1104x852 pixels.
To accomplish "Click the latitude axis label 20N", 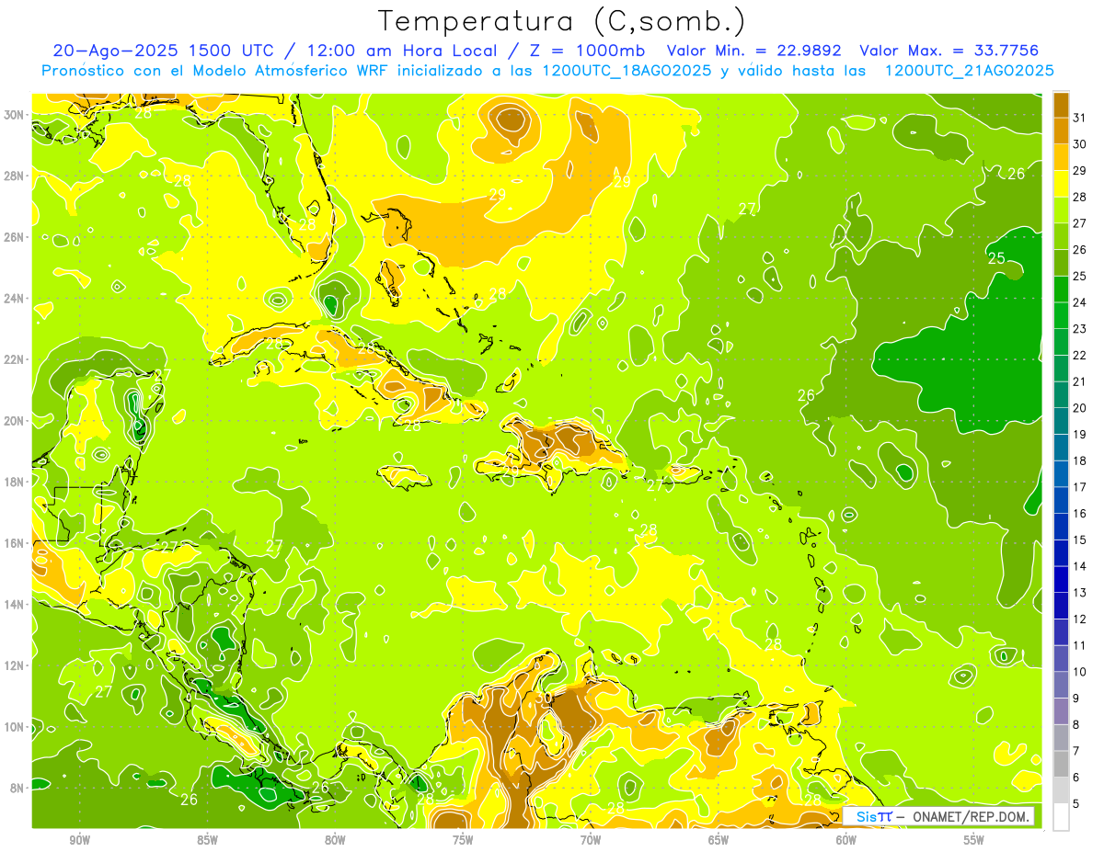I will pos(14,421).
